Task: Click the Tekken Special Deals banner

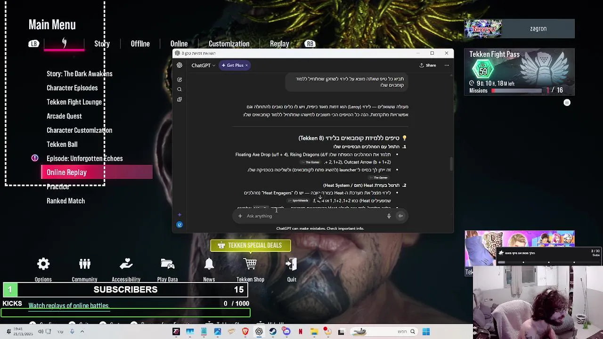Action: click(250, 245)
